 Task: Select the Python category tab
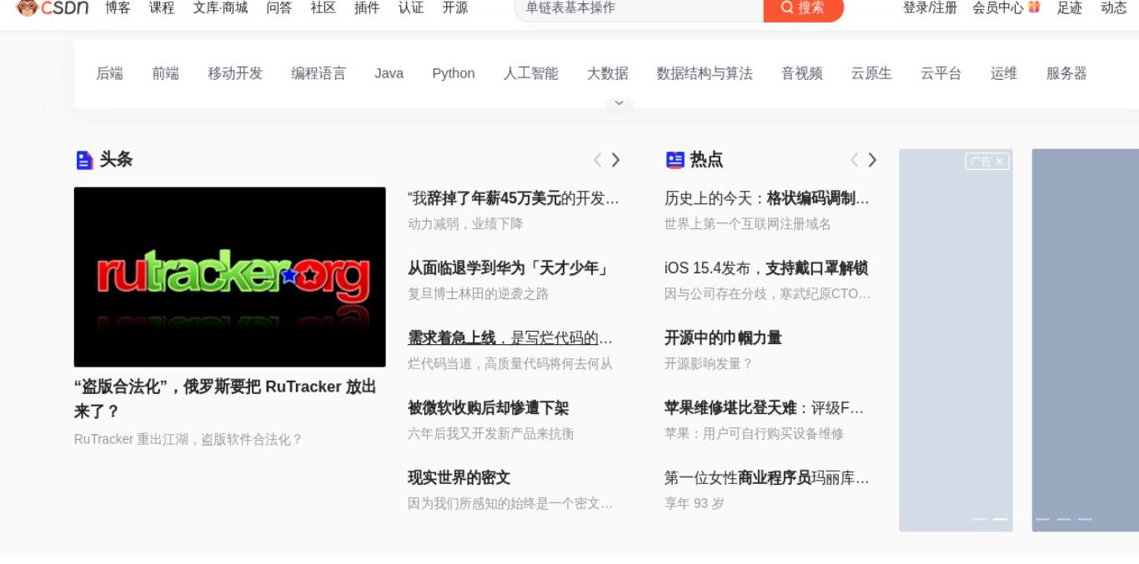click(454, 73)
